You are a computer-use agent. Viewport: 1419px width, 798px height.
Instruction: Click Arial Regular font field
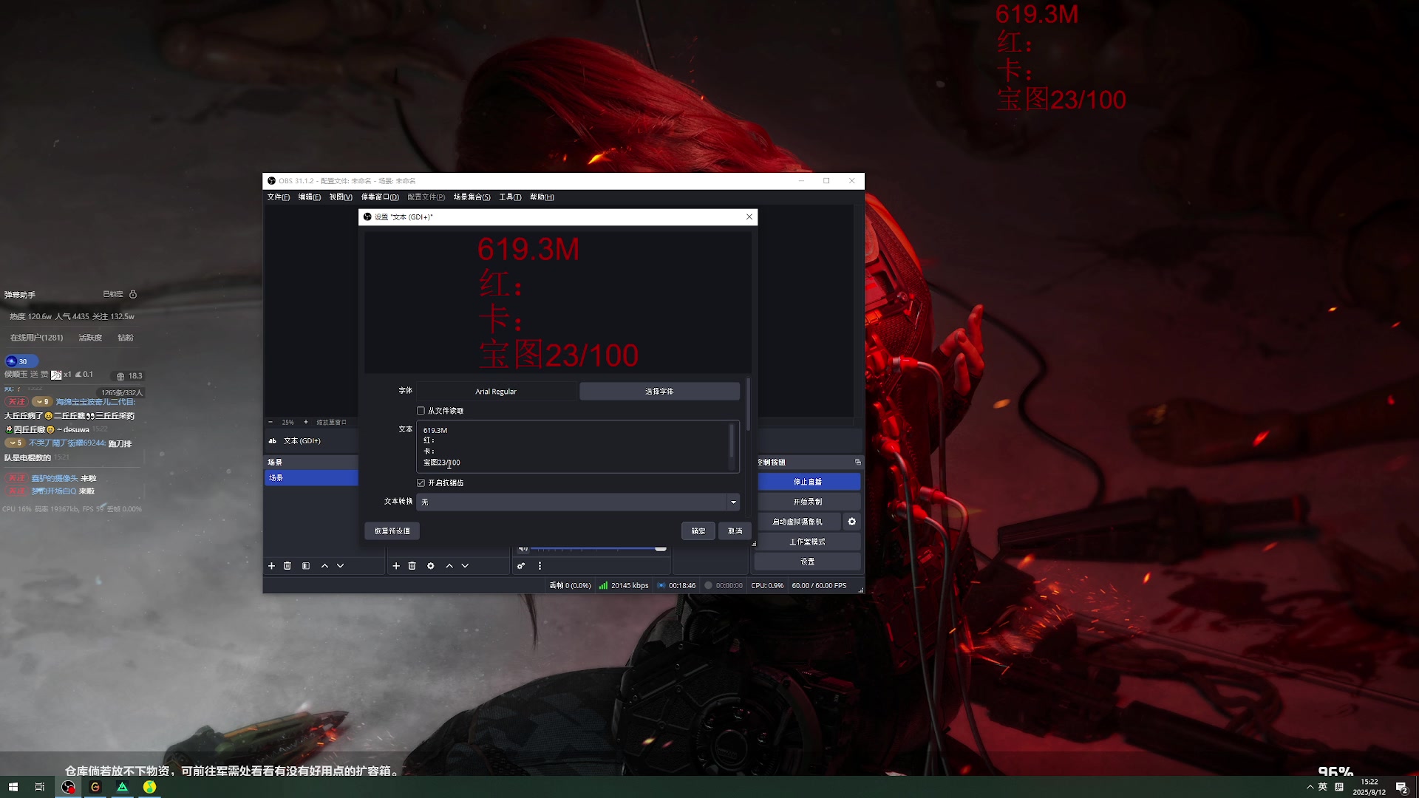pos(496,392)
